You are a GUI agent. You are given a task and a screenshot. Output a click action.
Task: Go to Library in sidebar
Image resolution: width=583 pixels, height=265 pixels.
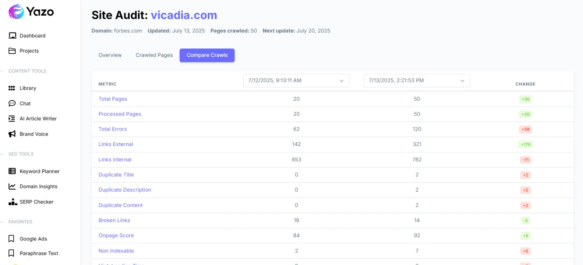[x=28, y=88]
